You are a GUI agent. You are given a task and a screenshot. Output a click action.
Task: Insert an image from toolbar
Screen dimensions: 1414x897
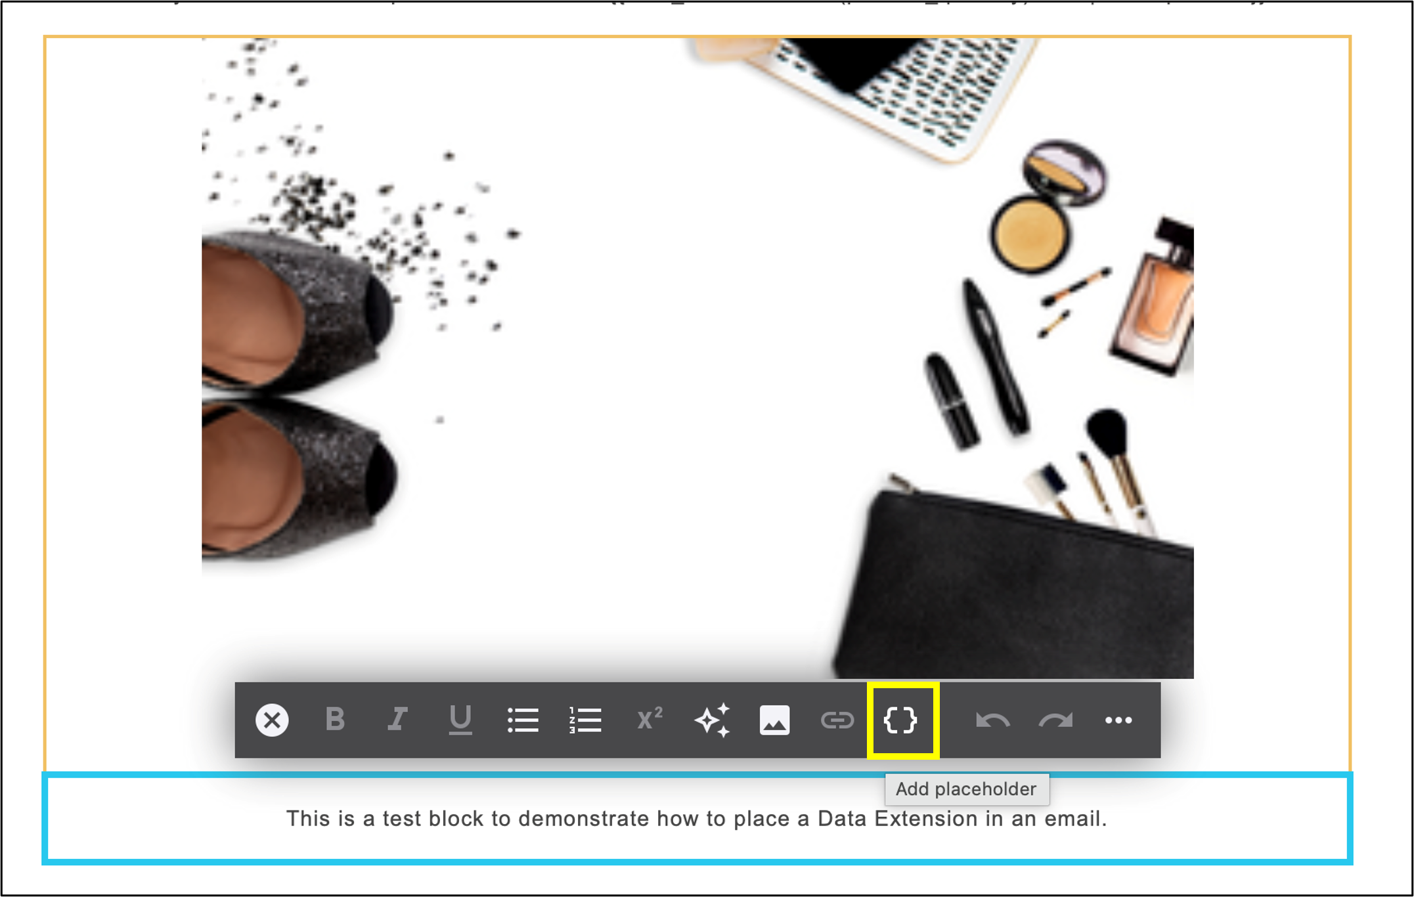(x=775, y=720)
